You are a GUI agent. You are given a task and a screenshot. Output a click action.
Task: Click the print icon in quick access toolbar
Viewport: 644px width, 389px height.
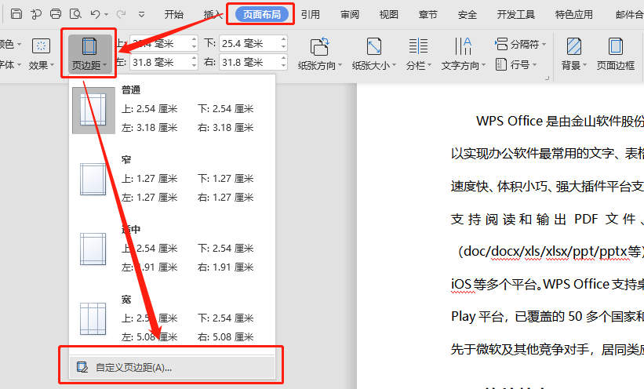[x=55, y=14]
